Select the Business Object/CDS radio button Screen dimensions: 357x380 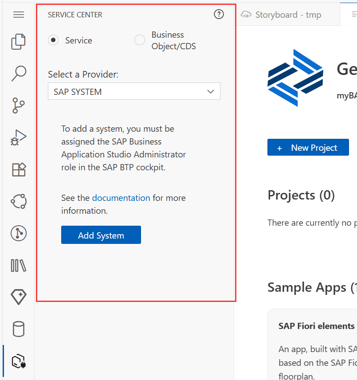click(x=140, y=40)
